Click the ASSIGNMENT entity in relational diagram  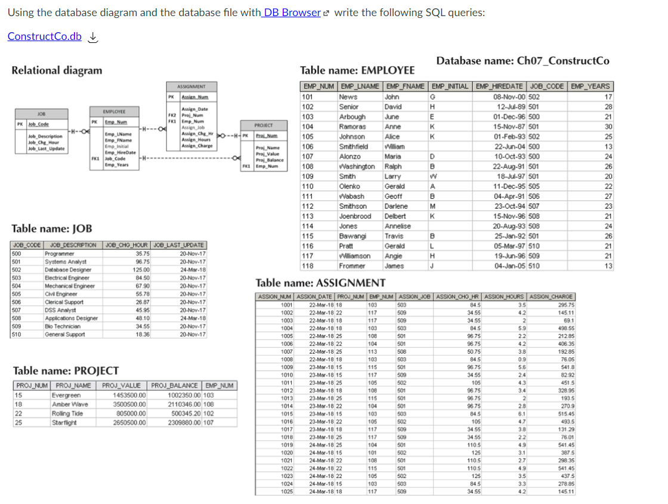pyautogui.click(x=191, y=116)
